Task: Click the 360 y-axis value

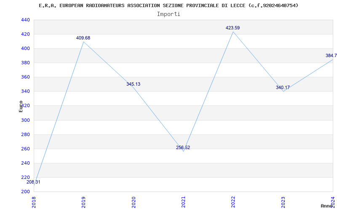Action: (x=25, y=77)
